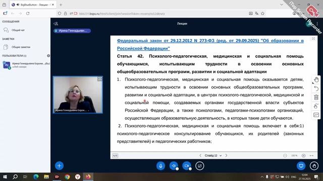View site security via padlock icon
Image resolution: width=323 pixels, height=181 pixels.
tap(65, 14)
